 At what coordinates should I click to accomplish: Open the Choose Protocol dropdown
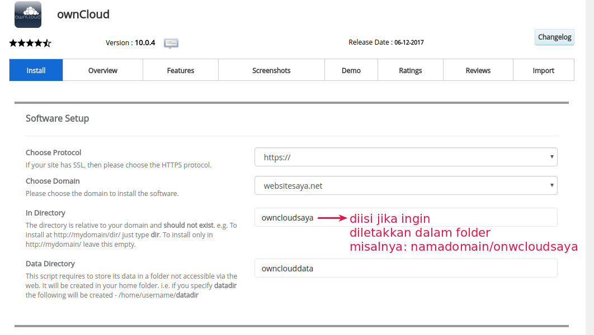pyautogui.click(x=406, y=157)
